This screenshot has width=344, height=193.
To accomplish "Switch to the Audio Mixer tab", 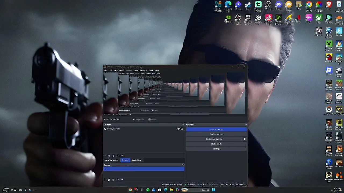I will point(137,160).
